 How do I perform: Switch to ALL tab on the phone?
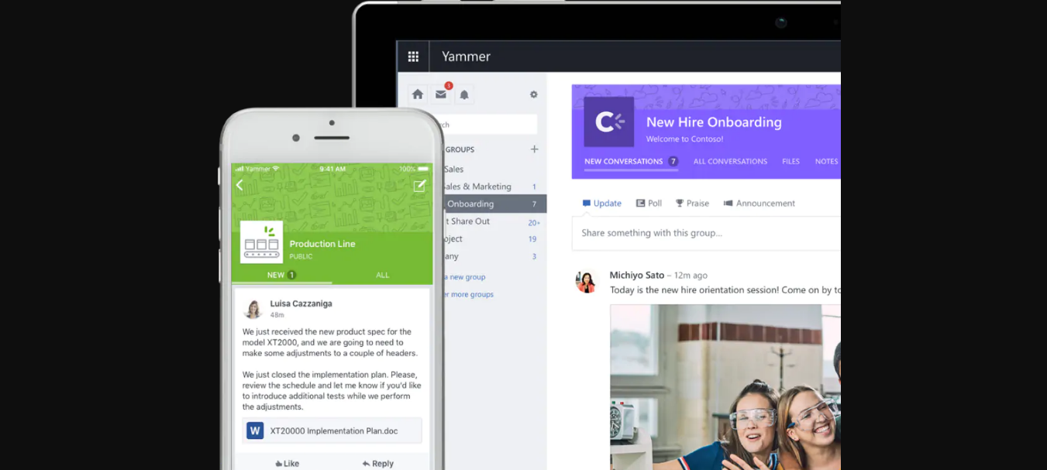[x=382, y=275]
